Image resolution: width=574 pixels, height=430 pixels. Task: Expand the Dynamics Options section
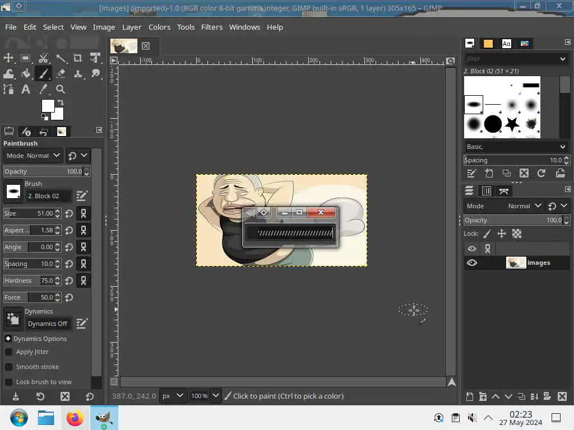(8, 339)
